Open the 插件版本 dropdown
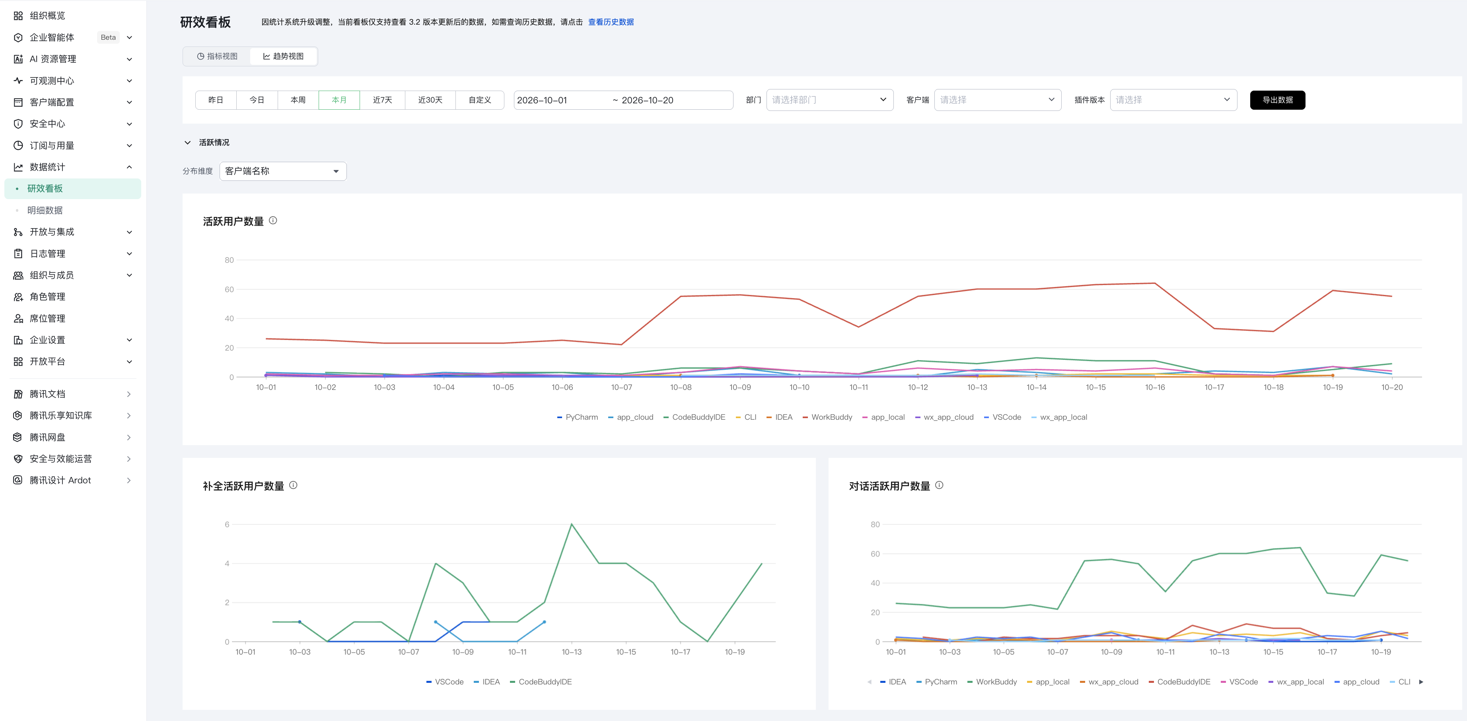Viewport: 1467px width, 721px height. click(x=1174, y=100)
